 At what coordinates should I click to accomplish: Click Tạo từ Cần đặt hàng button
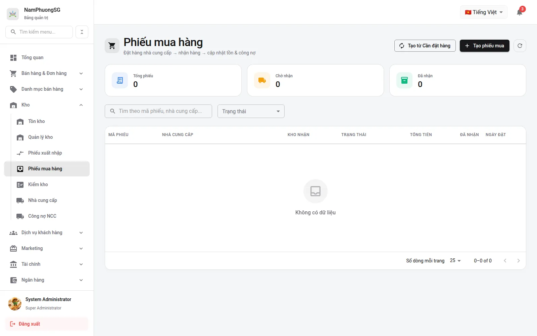point(425,46)
